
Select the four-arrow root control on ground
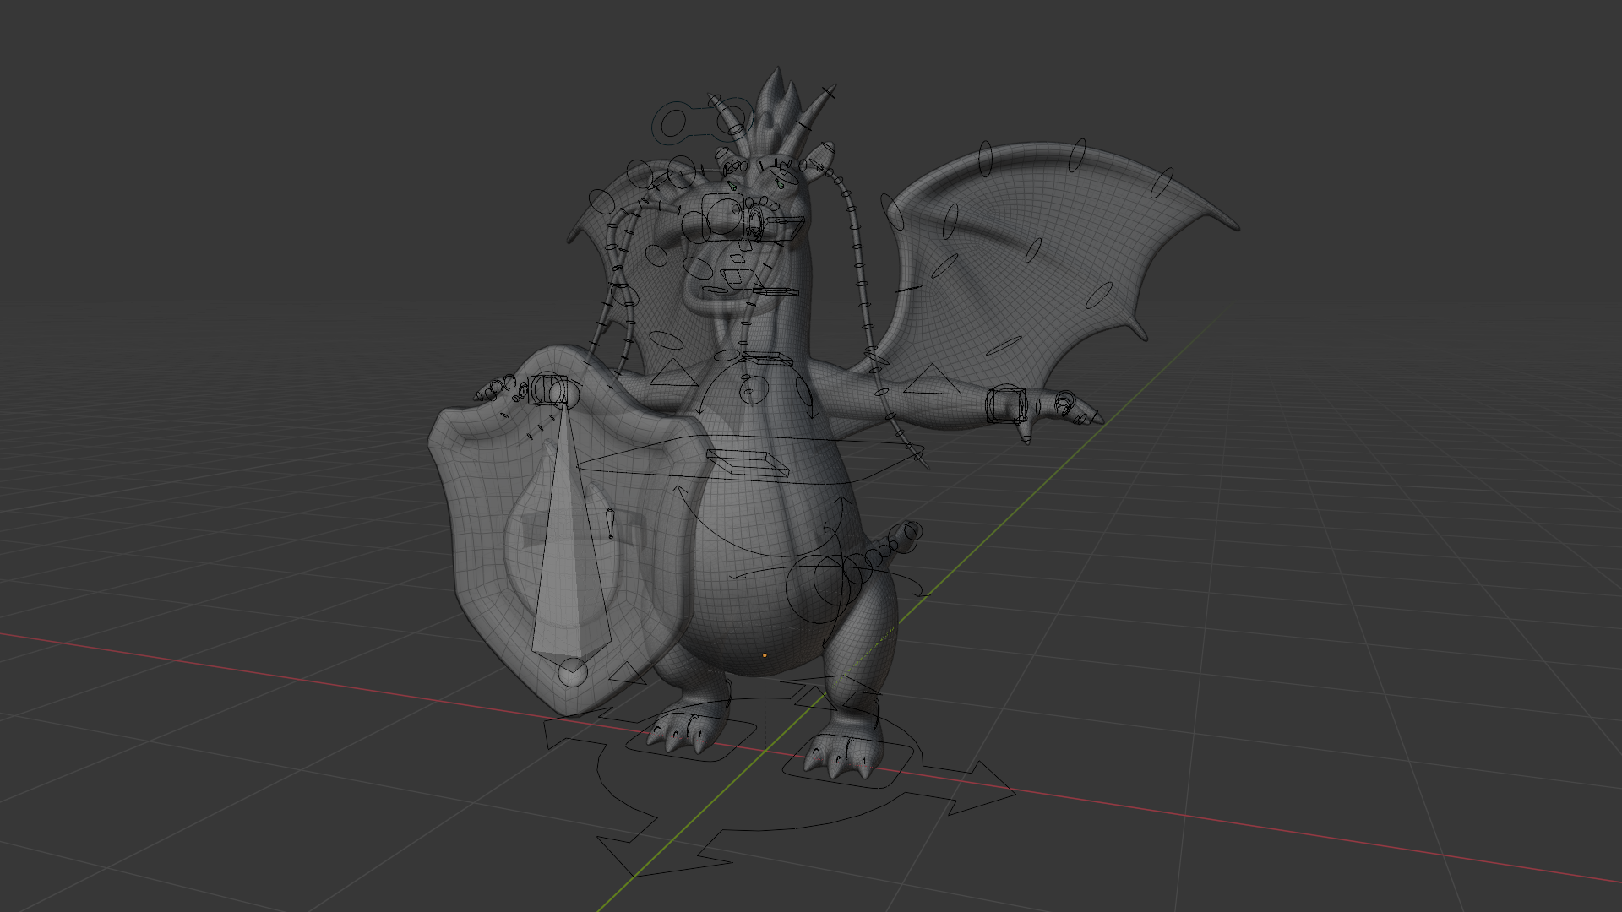click(779, 781)
